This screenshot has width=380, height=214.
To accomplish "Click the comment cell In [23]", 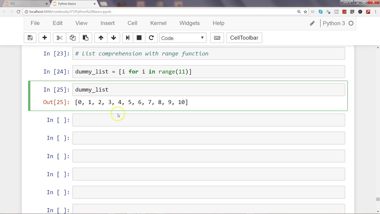I will coord(209,53).
